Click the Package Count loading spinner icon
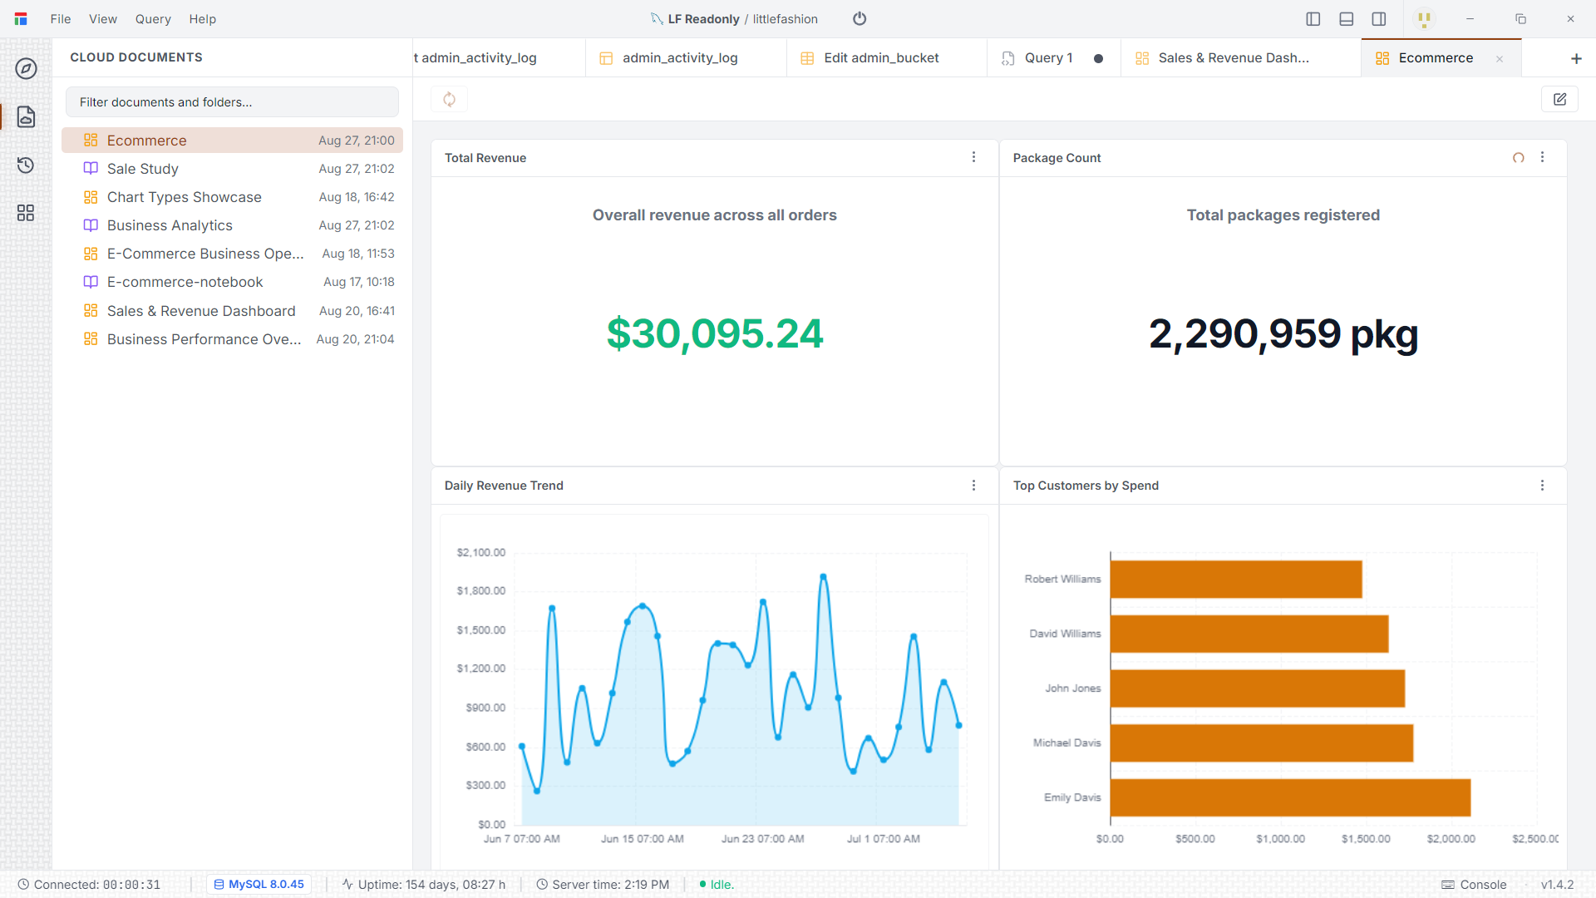The image size is (1596, 898). 1519,158
